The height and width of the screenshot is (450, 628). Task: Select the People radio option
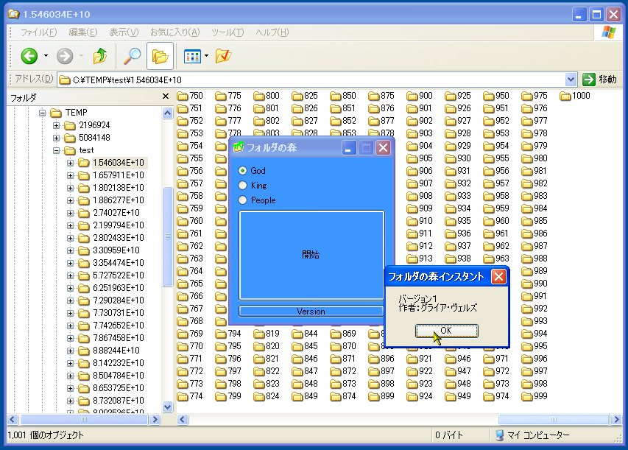[x=242, y=200]
